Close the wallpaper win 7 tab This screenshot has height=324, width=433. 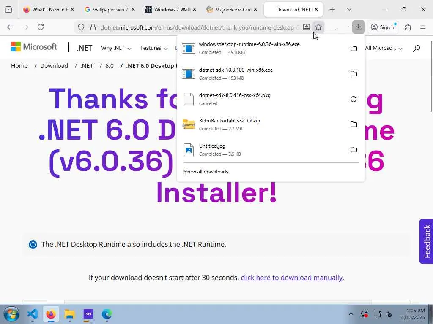click(x=133, y=9)
